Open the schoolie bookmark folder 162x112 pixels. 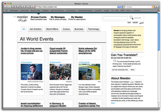point(99,11)
